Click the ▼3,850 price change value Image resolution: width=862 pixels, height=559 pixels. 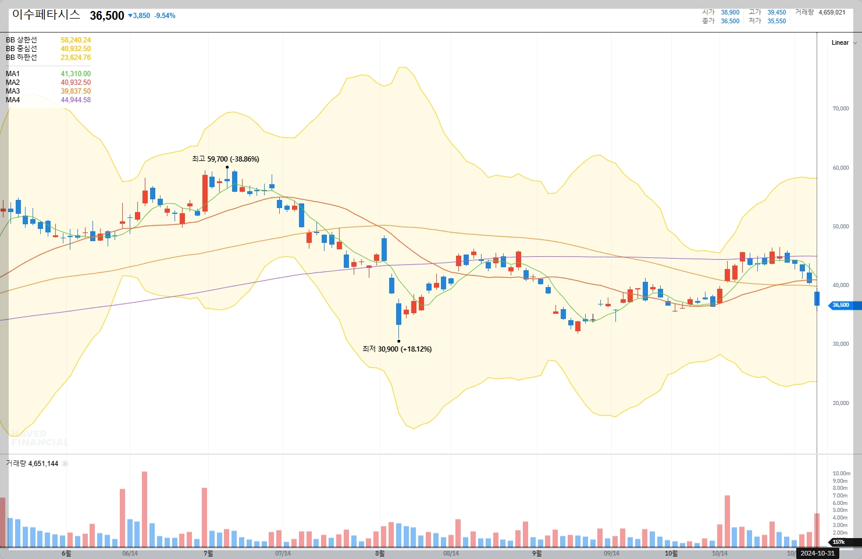click(x=139, y=16)
